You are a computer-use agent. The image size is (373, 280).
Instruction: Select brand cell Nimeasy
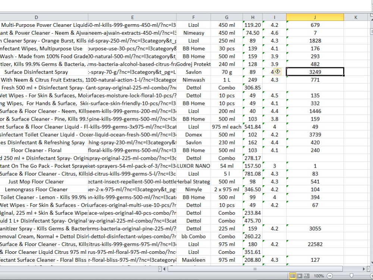[x=193, y=33]
